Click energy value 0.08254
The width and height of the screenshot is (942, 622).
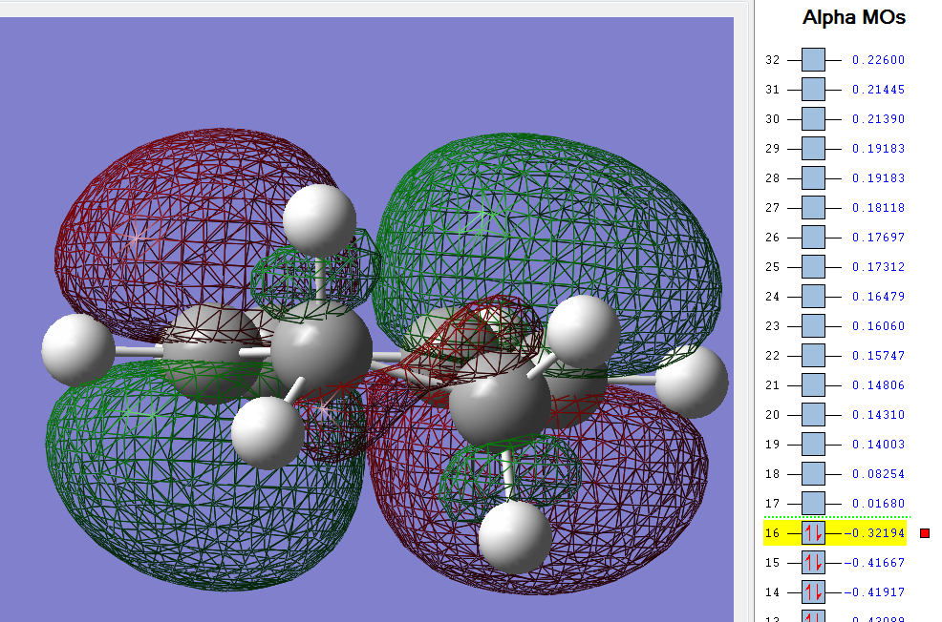(878, 474)
